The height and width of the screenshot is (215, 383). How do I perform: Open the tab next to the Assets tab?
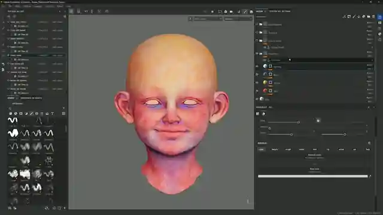click(31, 98)
